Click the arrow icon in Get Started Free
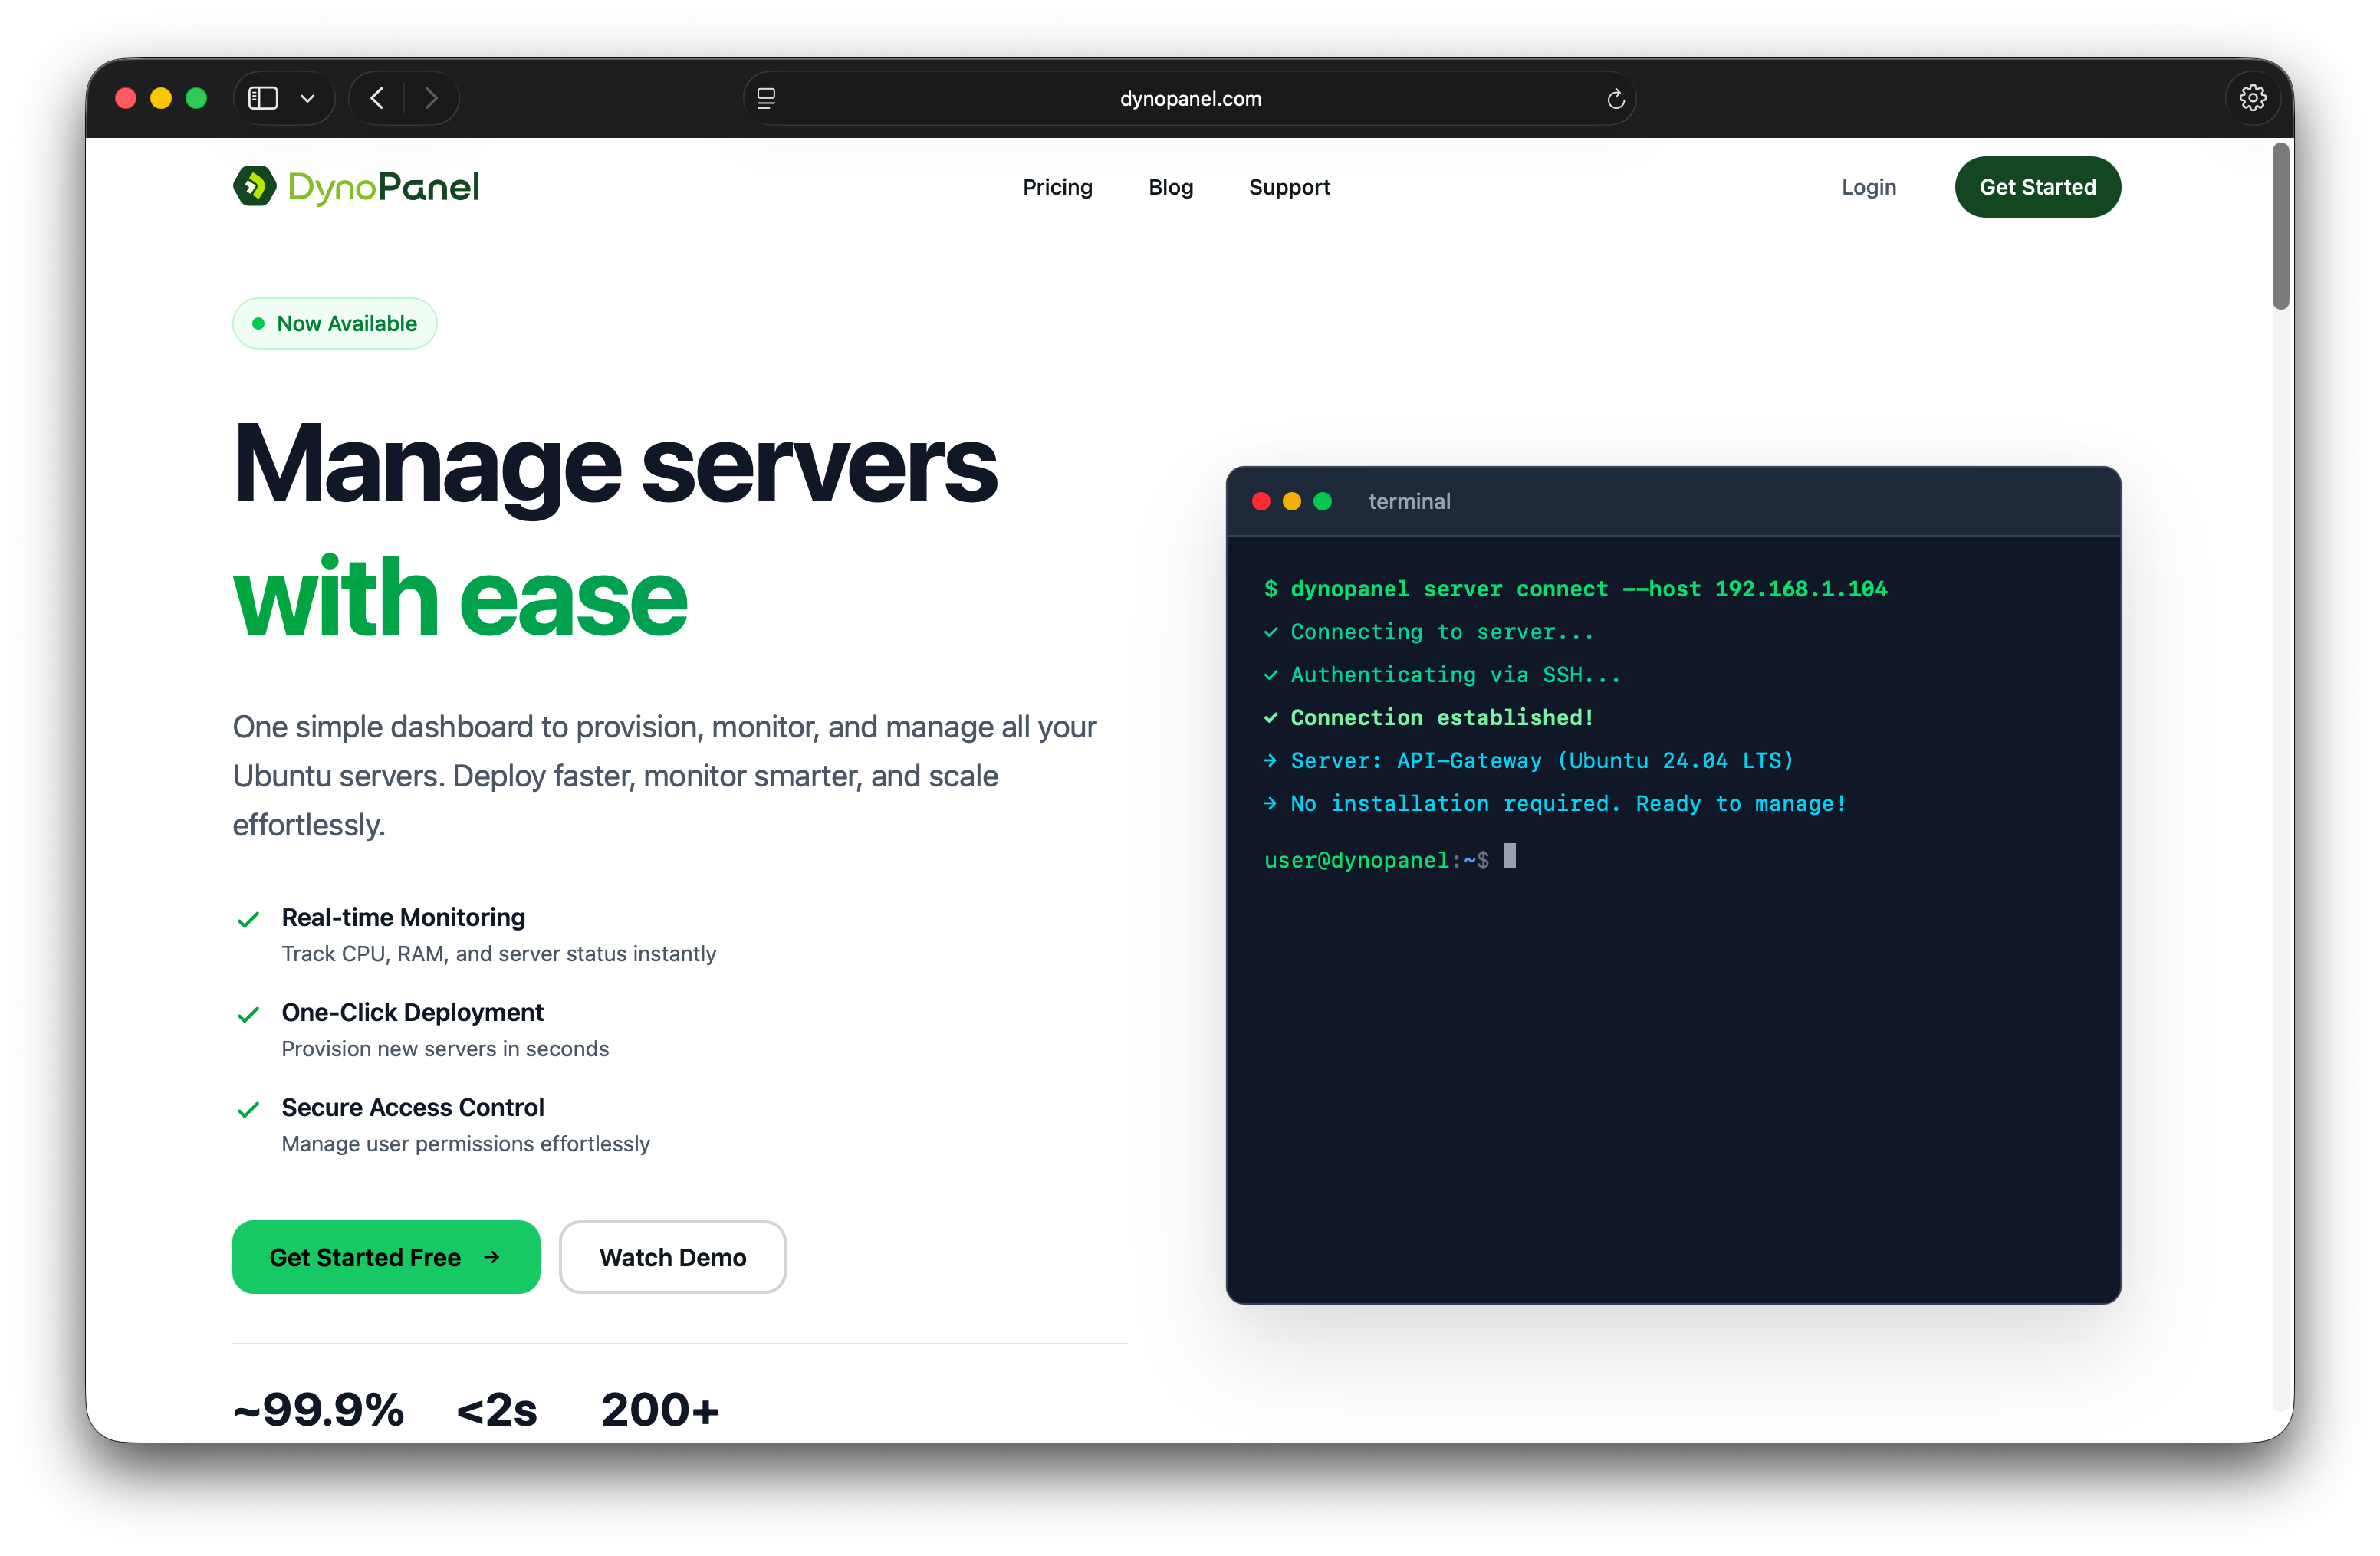The height and width of the screenshot is (1556, 2380). coord(491,1256)
